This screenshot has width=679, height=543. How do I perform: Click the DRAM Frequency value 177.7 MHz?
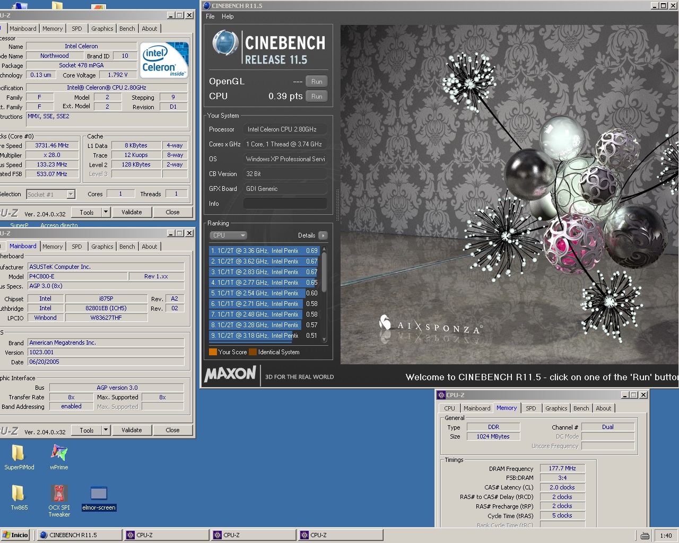(x=562, y=468)
